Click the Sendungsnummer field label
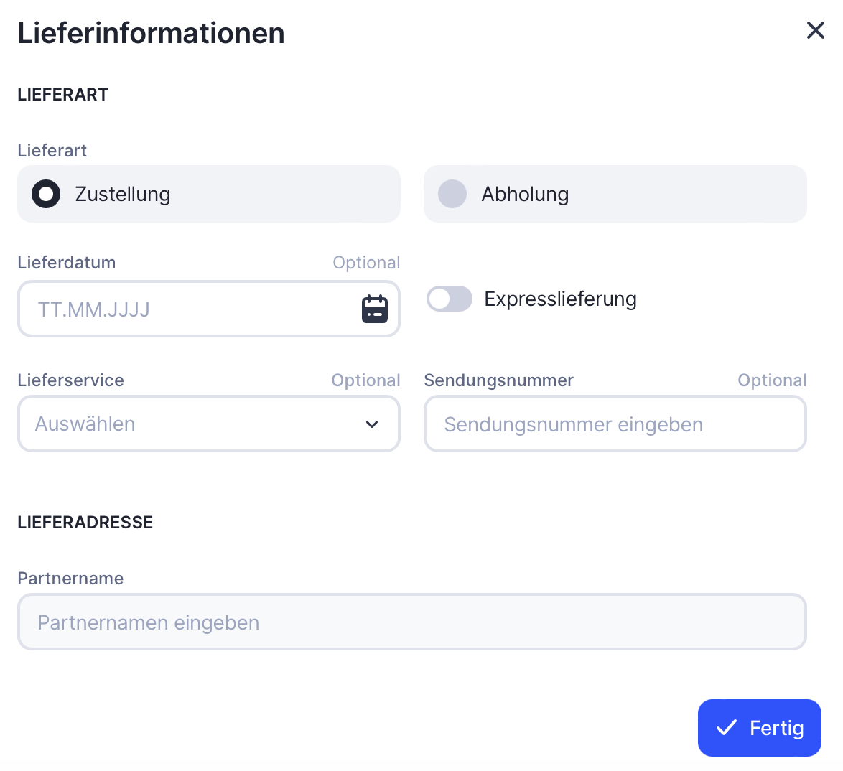Image resolution: width=843 pixels, height=771 pixels. pos(499,380)
